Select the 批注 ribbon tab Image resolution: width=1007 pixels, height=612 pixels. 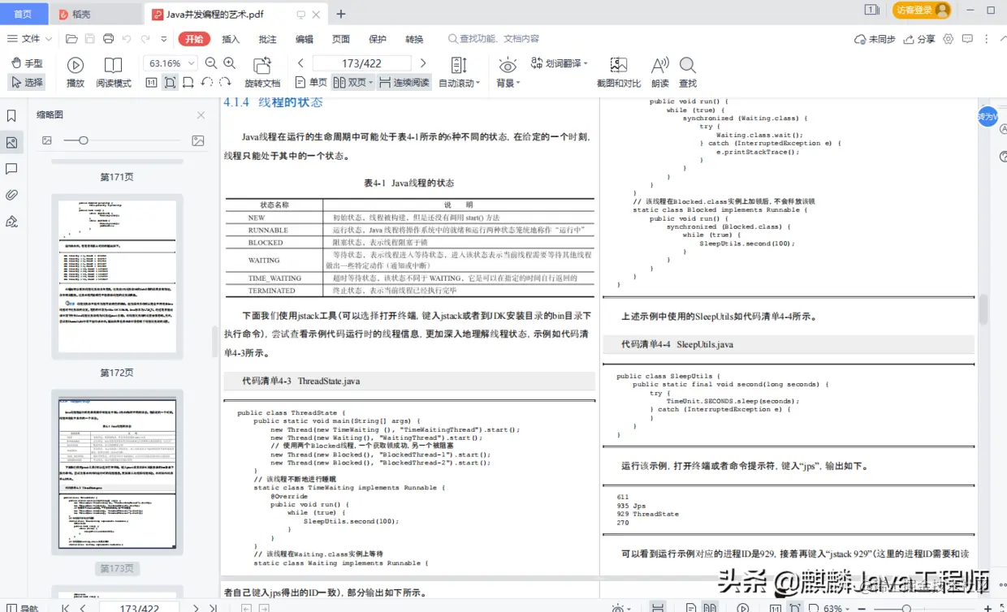coord(267,39)
